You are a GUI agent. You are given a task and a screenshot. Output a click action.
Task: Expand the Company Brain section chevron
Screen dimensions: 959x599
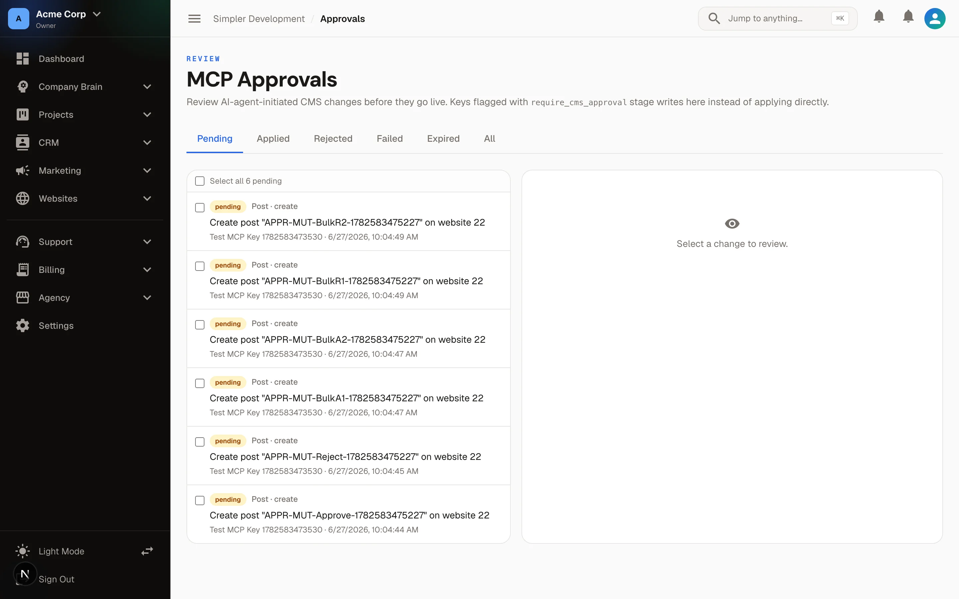tap(147, 87)
